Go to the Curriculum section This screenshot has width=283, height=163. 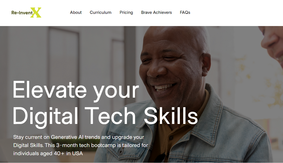101,12
